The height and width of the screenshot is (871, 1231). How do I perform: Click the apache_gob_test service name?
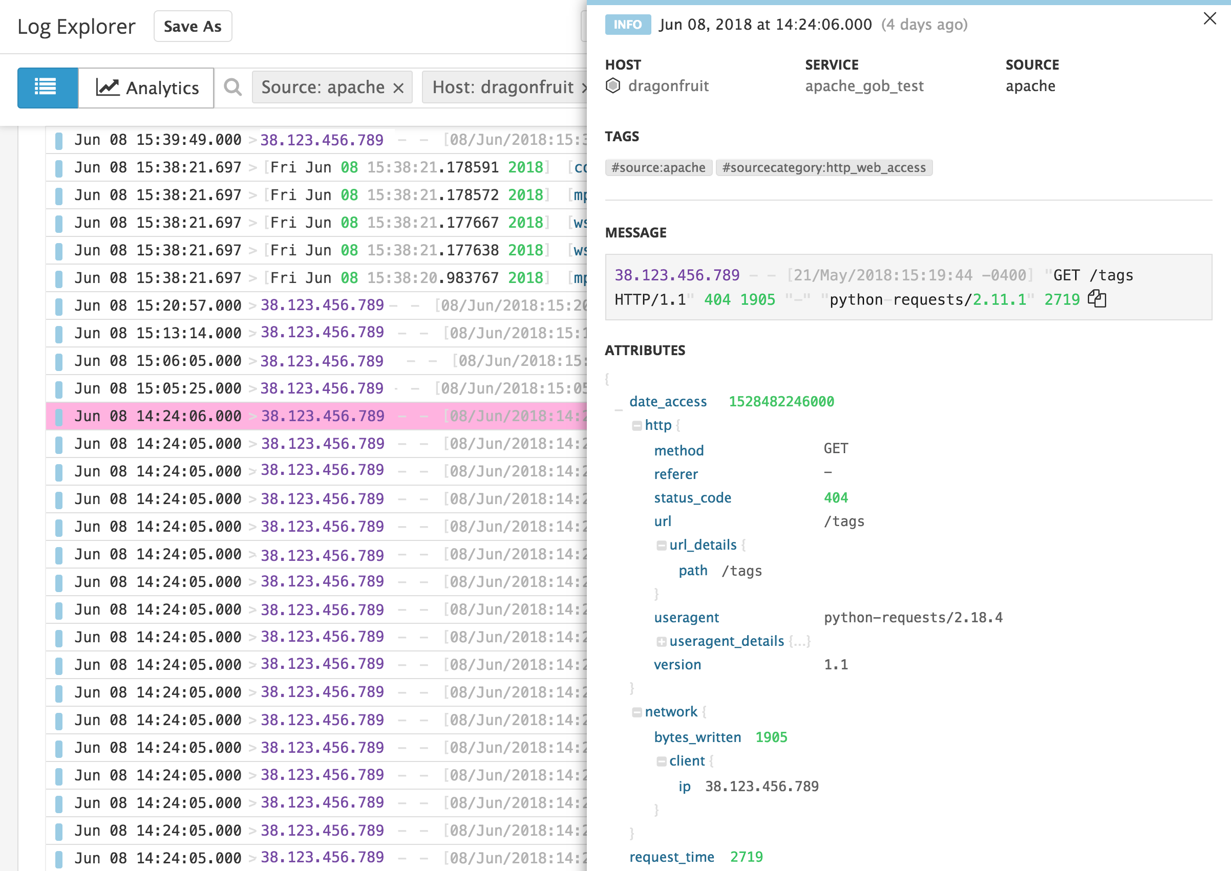pyautogui.click(x=864, y=86)
